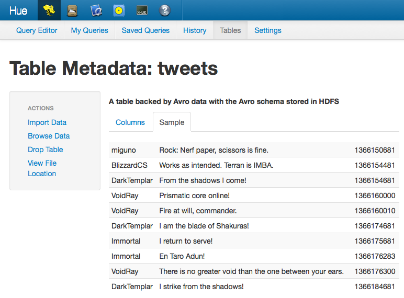
Task: Click 'There is no greater void' tweet text
Action: pos(252,271)
